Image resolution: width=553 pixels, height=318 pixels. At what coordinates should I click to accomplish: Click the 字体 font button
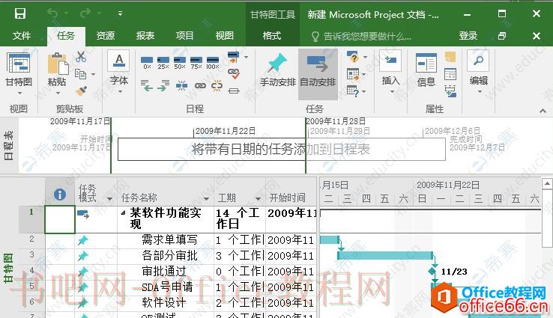click(x=119, y=68)
